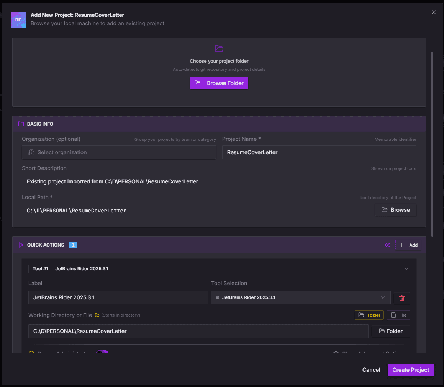The height and width of the screenshot is (387, 444).
Task: Click the Short Description input field
Action: pos(219,181)
